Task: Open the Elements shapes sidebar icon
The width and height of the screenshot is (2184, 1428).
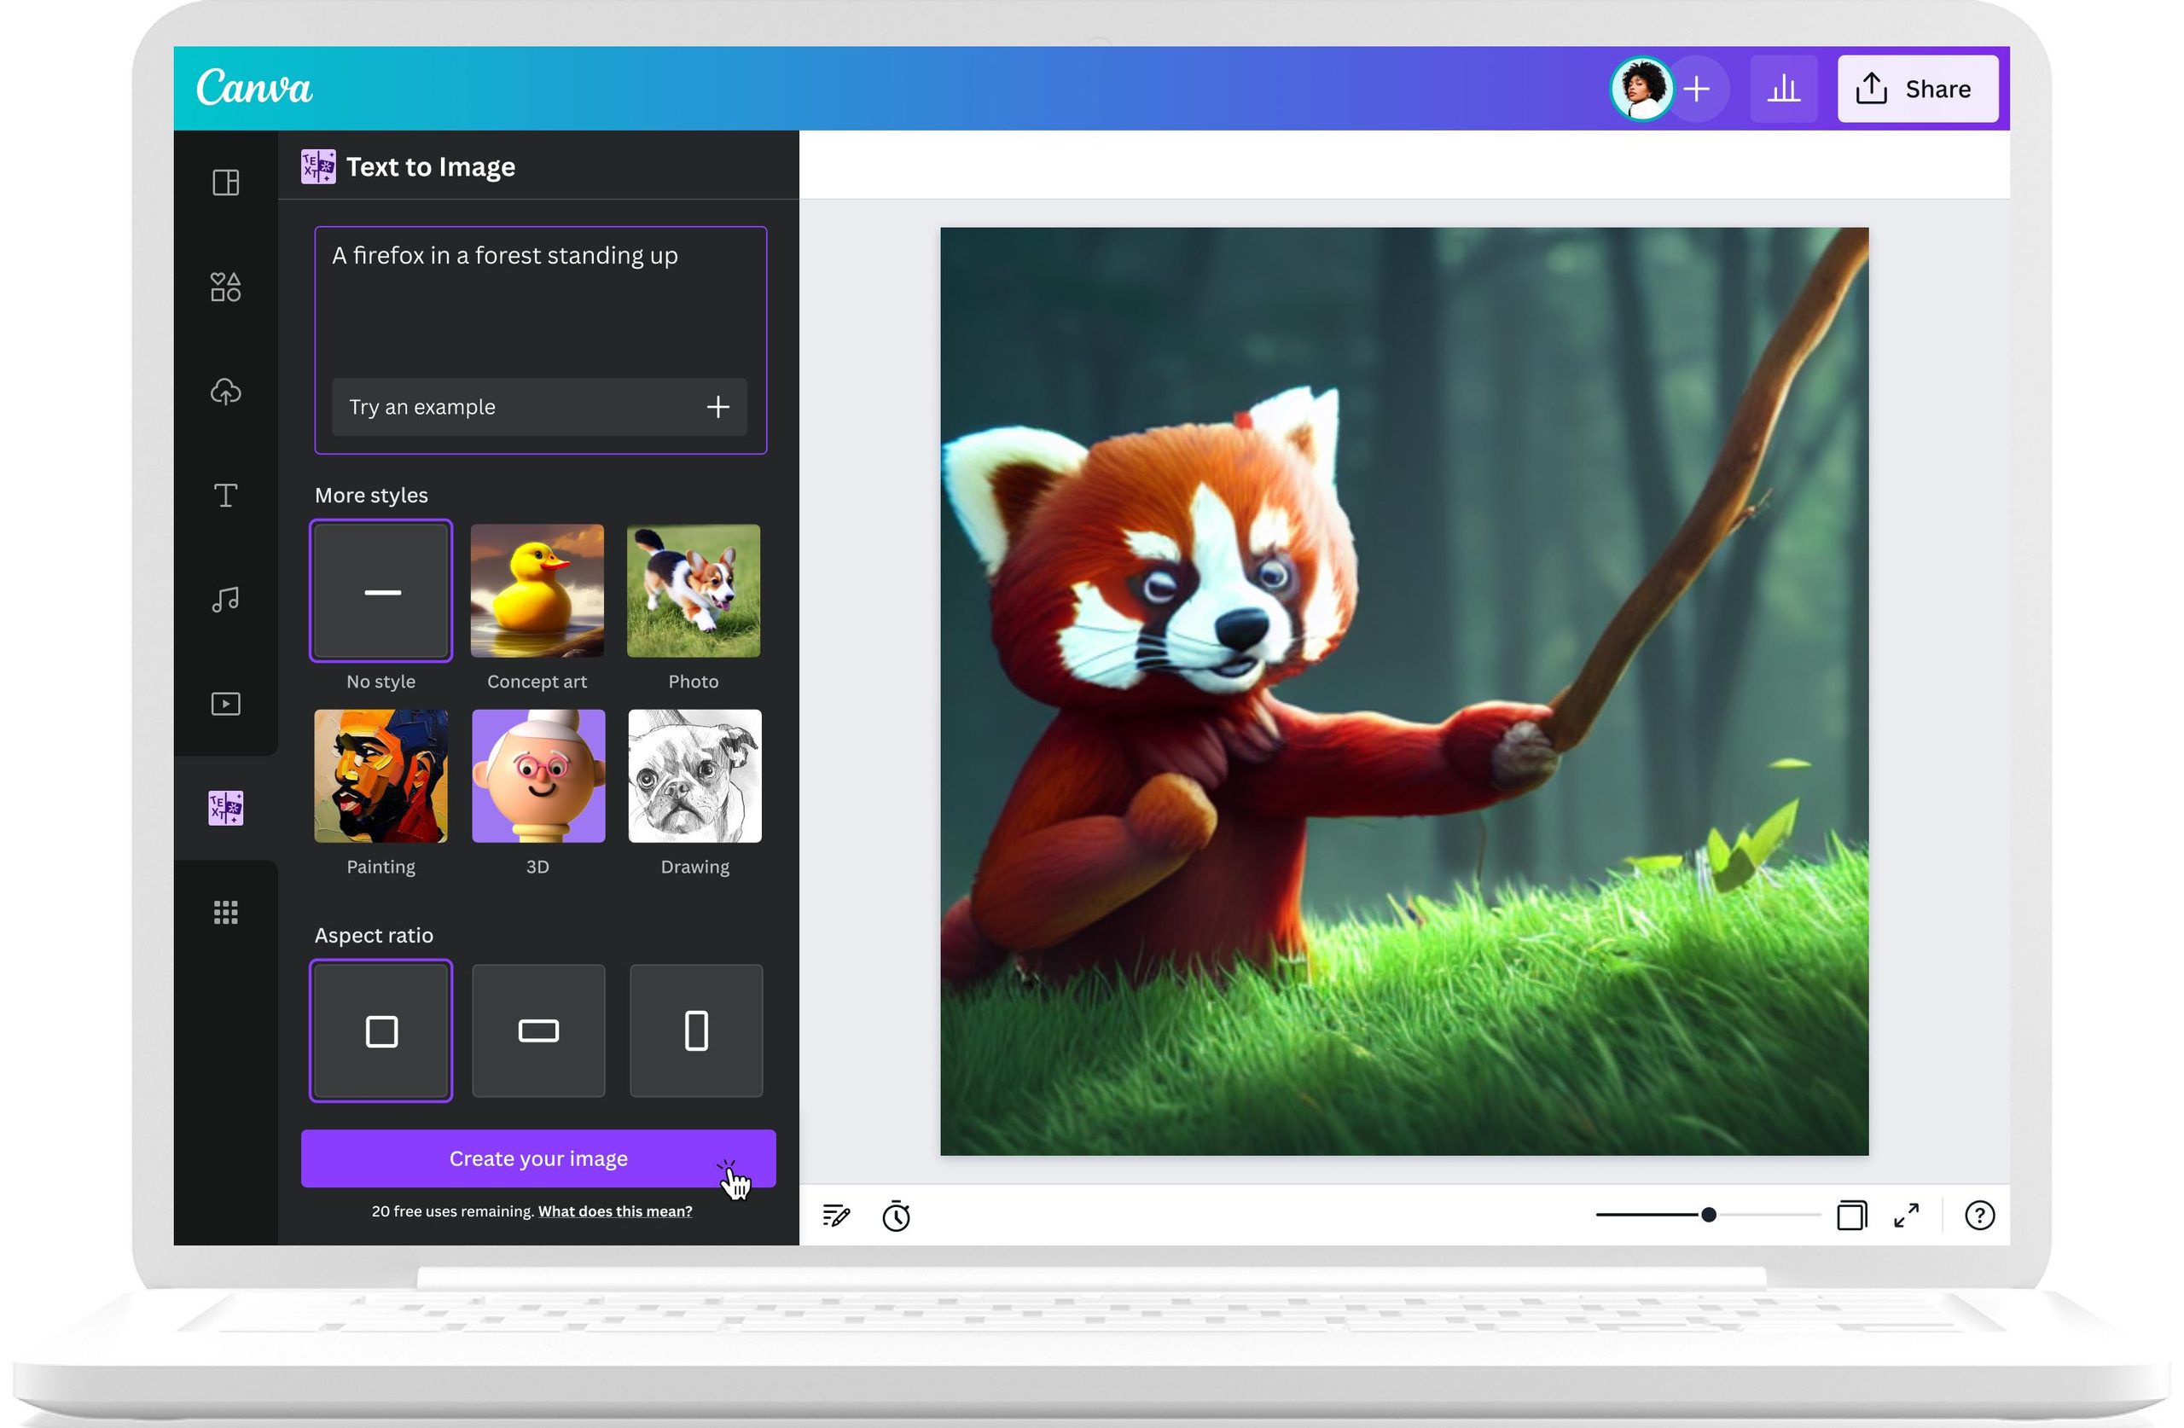Action: coord(226,287)
